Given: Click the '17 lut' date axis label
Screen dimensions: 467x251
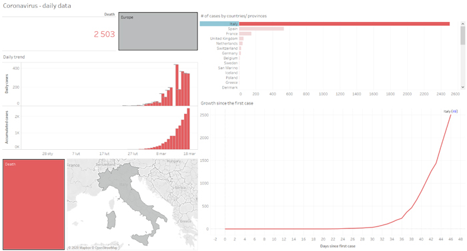Looking at the screenshot, I should click(104, 154).
